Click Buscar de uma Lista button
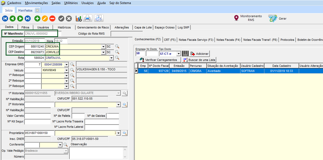The image size is (323, 160). coord(199,60)
